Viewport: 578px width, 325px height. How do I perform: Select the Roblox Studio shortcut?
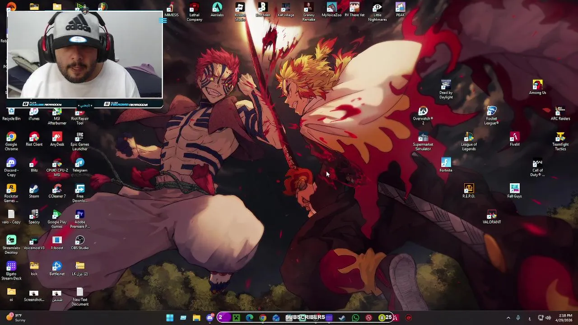tap(240, 12)
